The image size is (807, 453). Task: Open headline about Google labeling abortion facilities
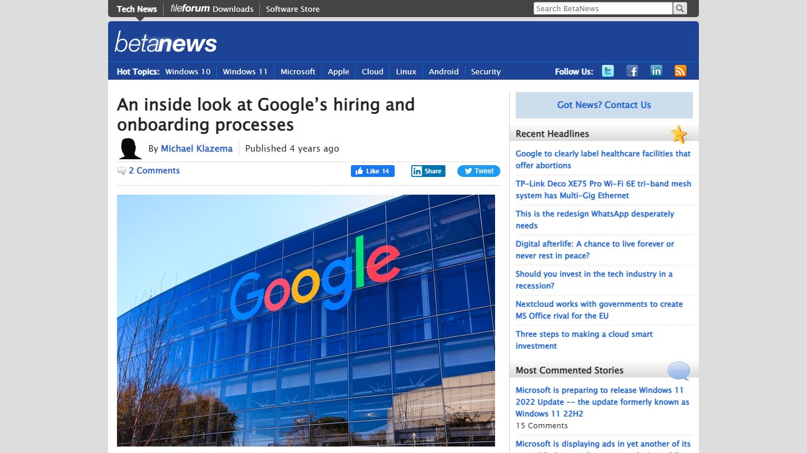(603, 159)
